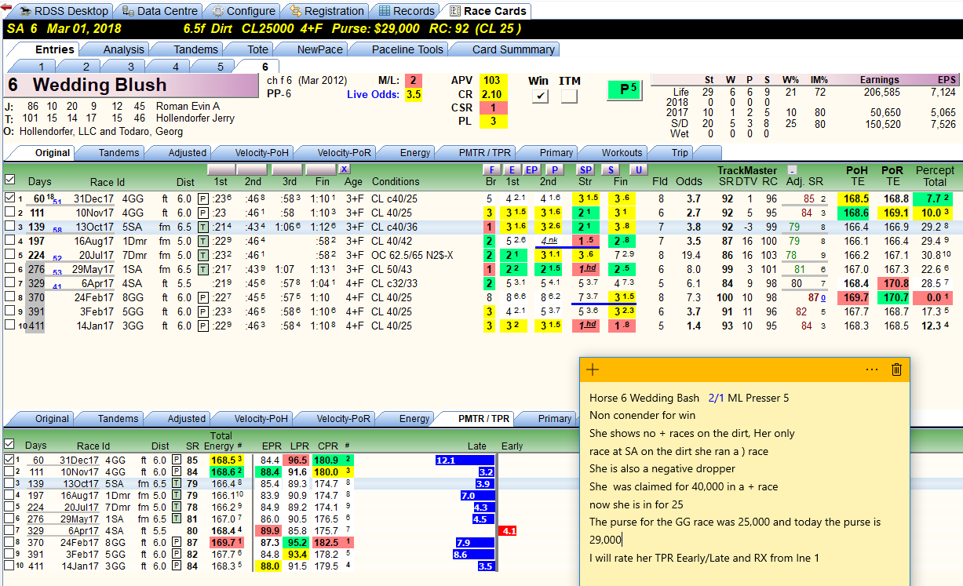The height and width of the screenshot is (586, 963).
Task: Click the S running style filter button
Action: point(611,169)
